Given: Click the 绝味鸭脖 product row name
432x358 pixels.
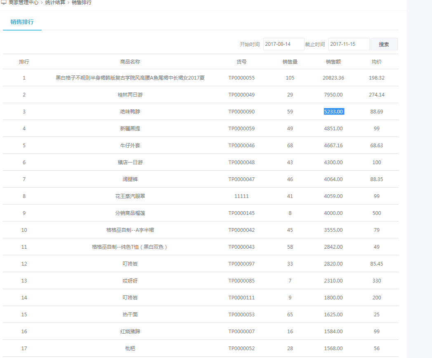Looking at the screenshot, I should click(x=130, y=112).
